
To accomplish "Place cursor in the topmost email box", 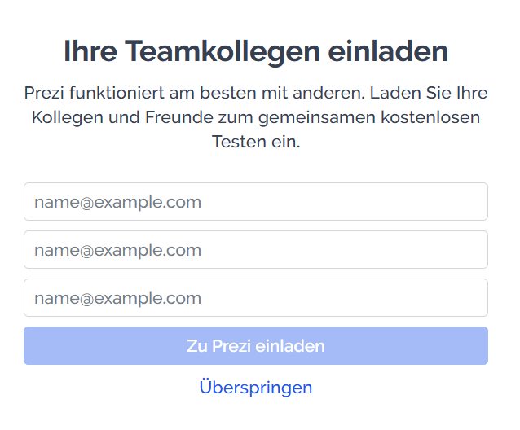I will 255,202.
